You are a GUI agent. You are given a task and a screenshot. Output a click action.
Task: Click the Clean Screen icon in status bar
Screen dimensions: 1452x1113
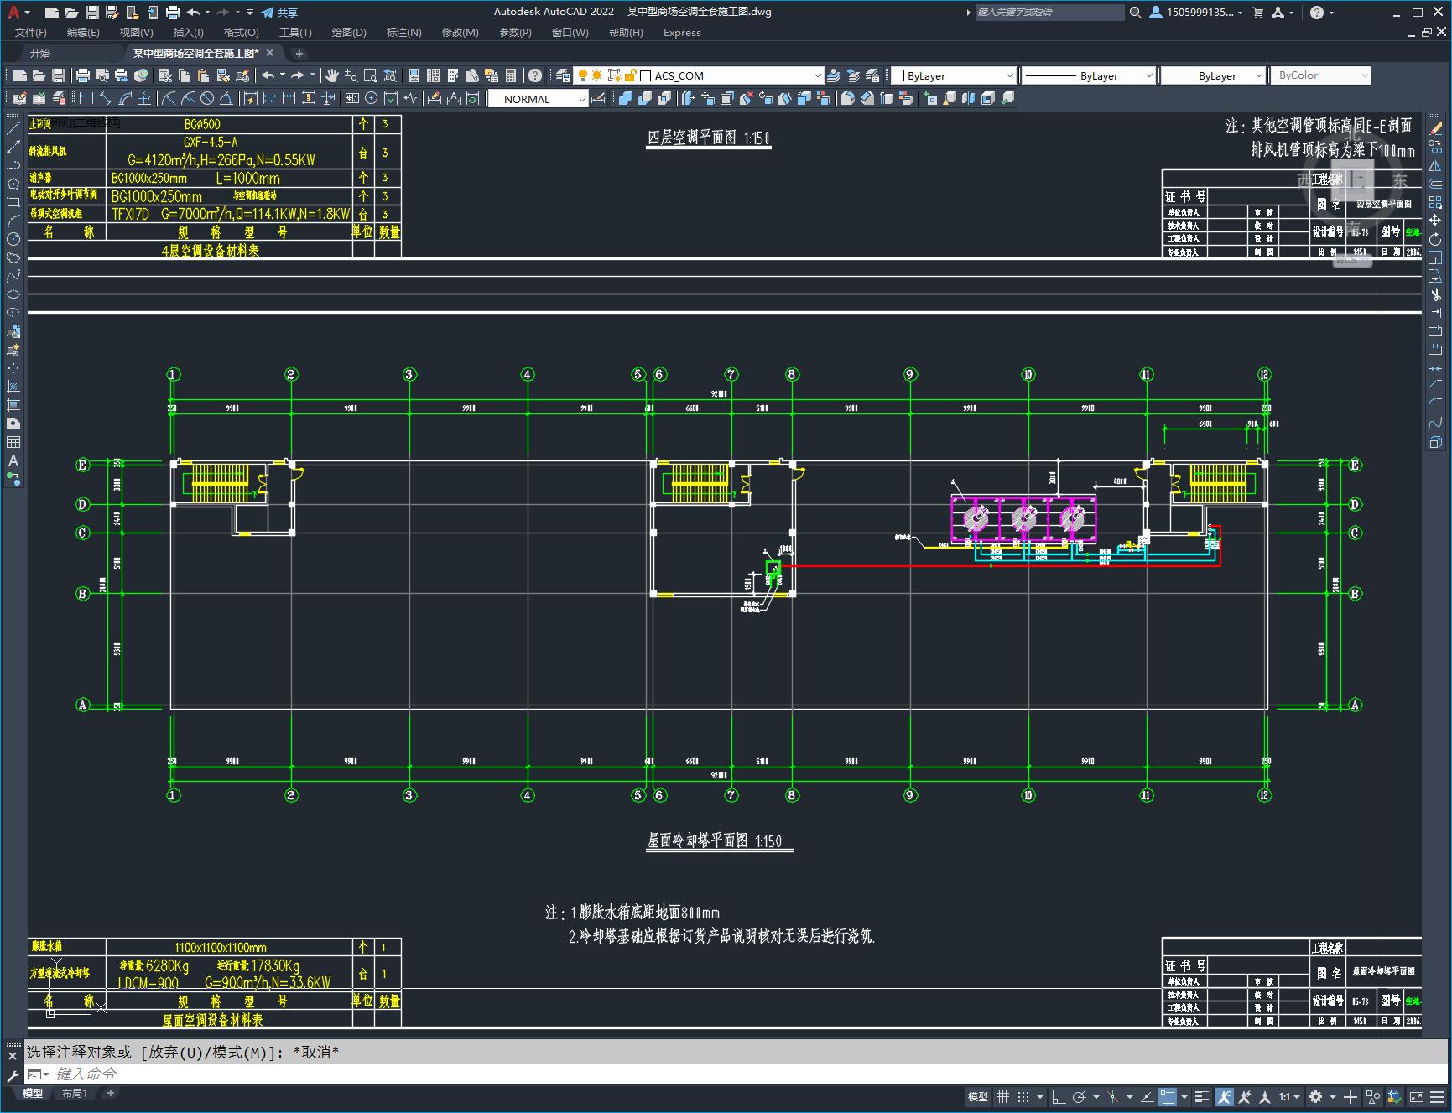(1417, 1096)
